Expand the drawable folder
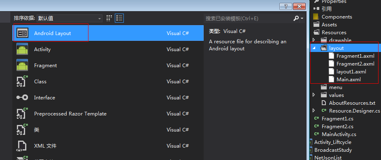381x160 pixels. click(x=314, y=40)
